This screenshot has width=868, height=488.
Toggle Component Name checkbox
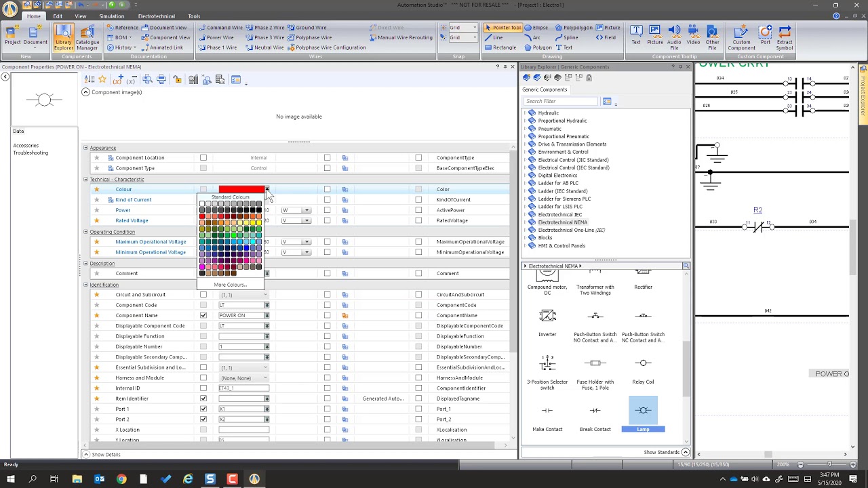[x=203, y=315]
